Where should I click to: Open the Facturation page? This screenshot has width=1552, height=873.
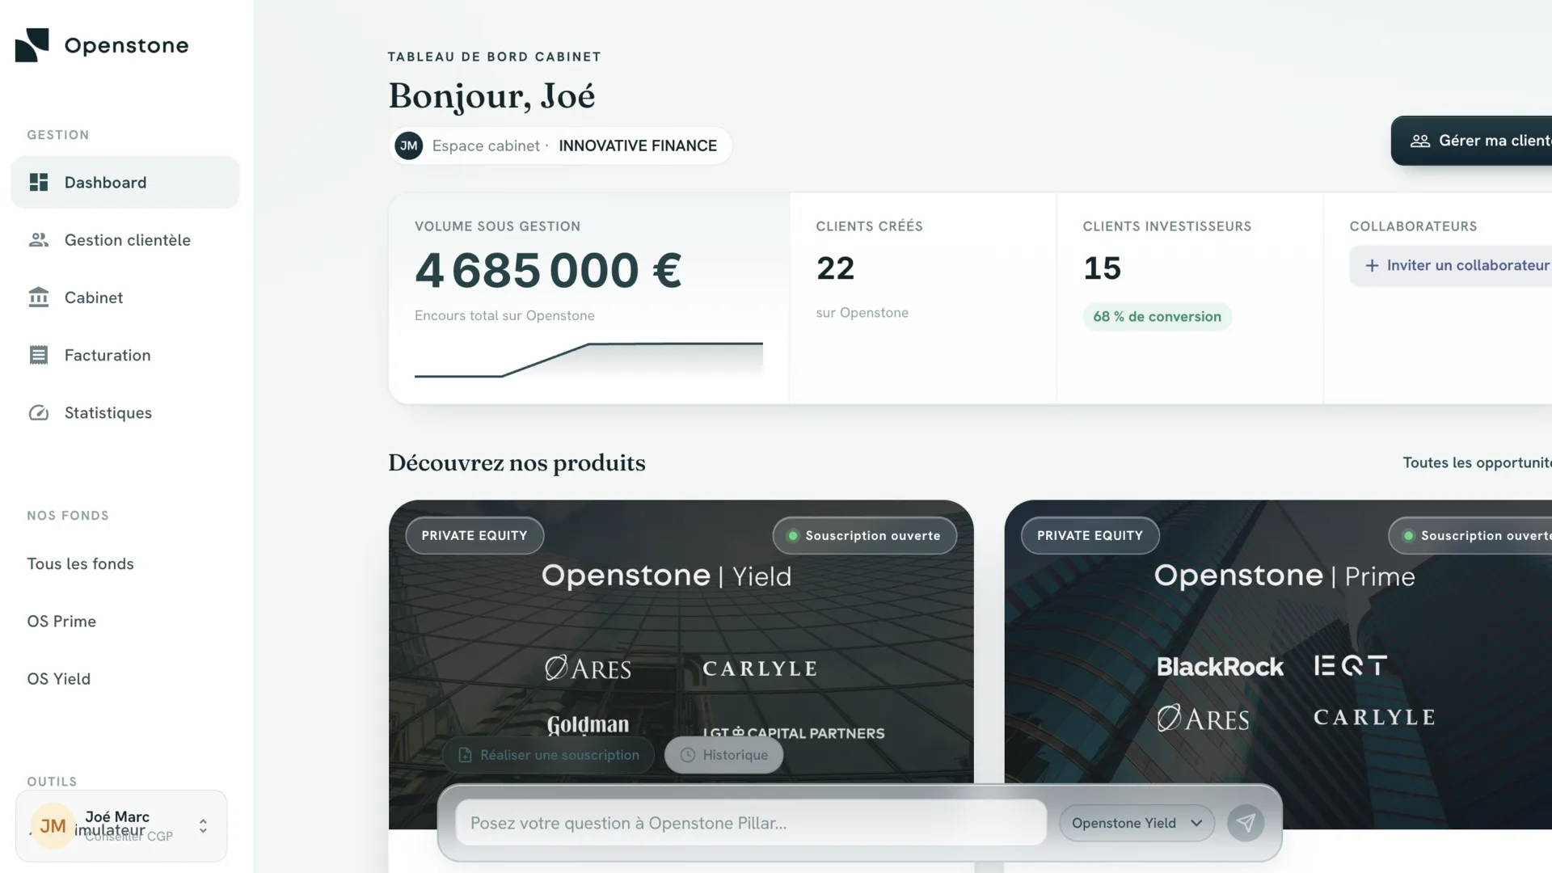click(x=125, y=355)
